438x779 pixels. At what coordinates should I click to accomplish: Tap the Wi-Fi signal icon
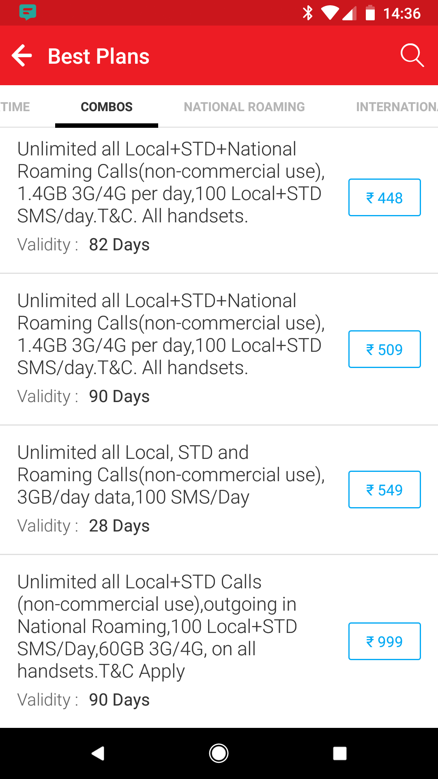pos(330,13)
